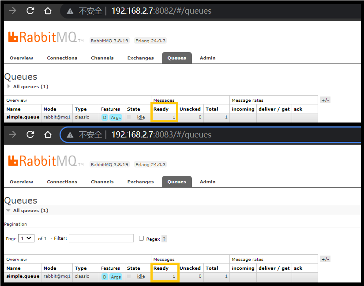Sort by Name column in 8083 window
The image size is (364, 286).
point(14,268)
